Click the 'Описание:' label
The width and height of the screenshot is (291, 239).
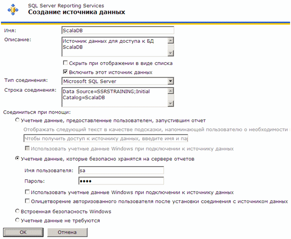(17, 40)
